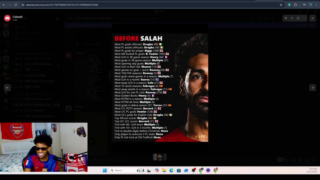Bookmark this page with the star icon

click(281, 5)
